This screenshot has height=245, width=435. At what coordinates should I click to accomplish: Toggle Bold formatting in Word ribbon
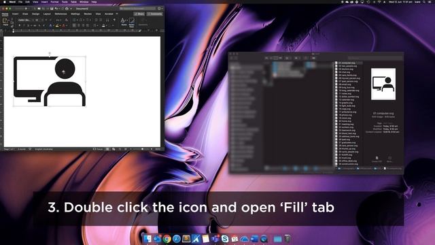click(x=20, y=25)
